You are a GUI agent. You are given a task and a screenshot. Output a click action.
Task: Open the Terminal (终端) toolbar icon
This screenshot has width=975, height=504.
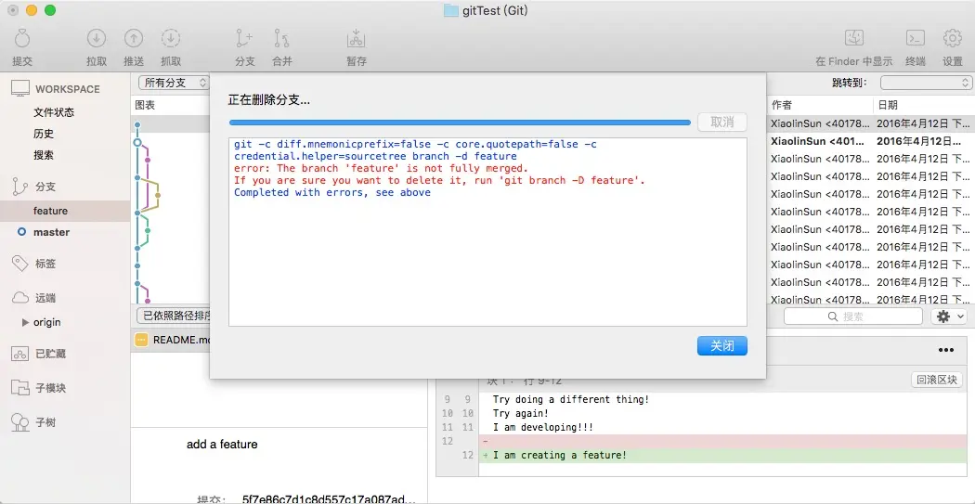(915, 38)
